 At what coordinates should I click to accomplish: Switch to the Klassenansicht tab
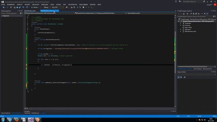coord(207,69)
